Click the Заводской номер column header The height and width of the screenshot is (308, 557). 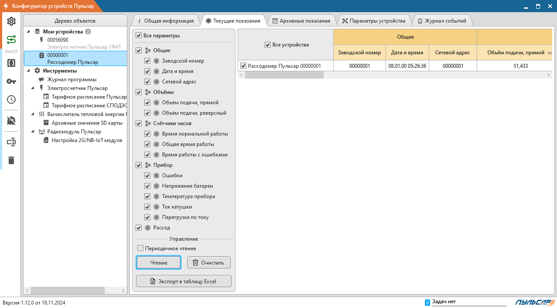click(x=359, y=52)
